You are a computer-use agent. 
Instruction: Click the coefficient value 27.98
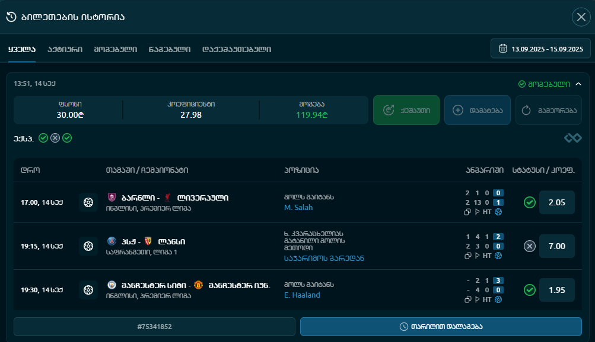pyautogui.click(x=191, y=115)
